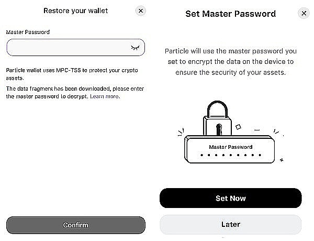
Task: Click the Master Password field label
Action: pyautogui.click(x=28, y=32)
